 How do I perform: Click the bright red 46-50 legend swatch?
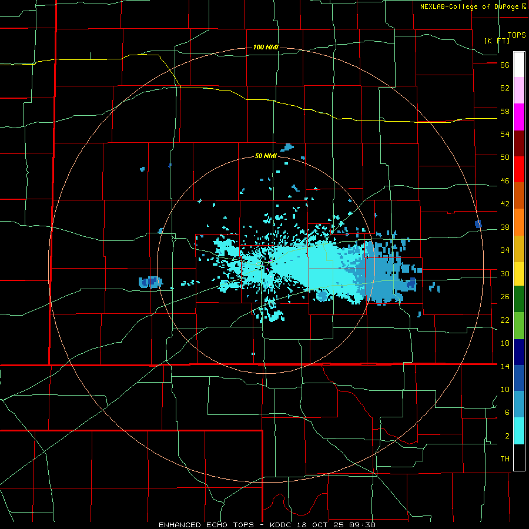coord(519,169)
